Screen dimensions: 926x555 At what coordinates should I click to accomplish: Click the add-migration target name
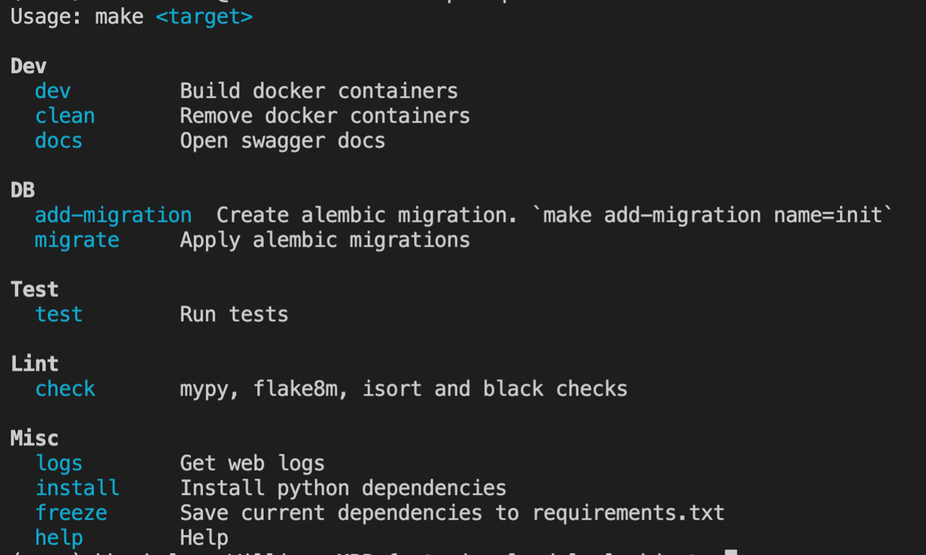113,215
